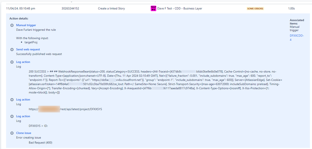This screenshot has width=312, height=149.
Task: Open the Log action link above 200 SUCCESS
Action: (x=23, y=62)
